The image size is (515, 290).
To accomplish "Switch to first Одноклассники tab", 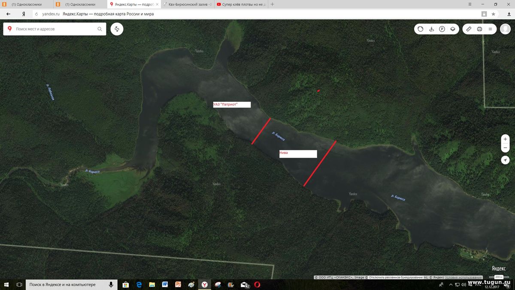I will click(26, 4).
